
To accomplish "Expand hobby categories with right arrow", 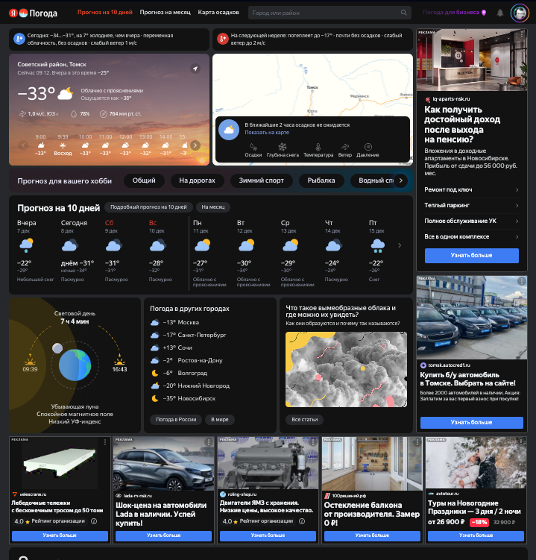I will click(400, 180).
